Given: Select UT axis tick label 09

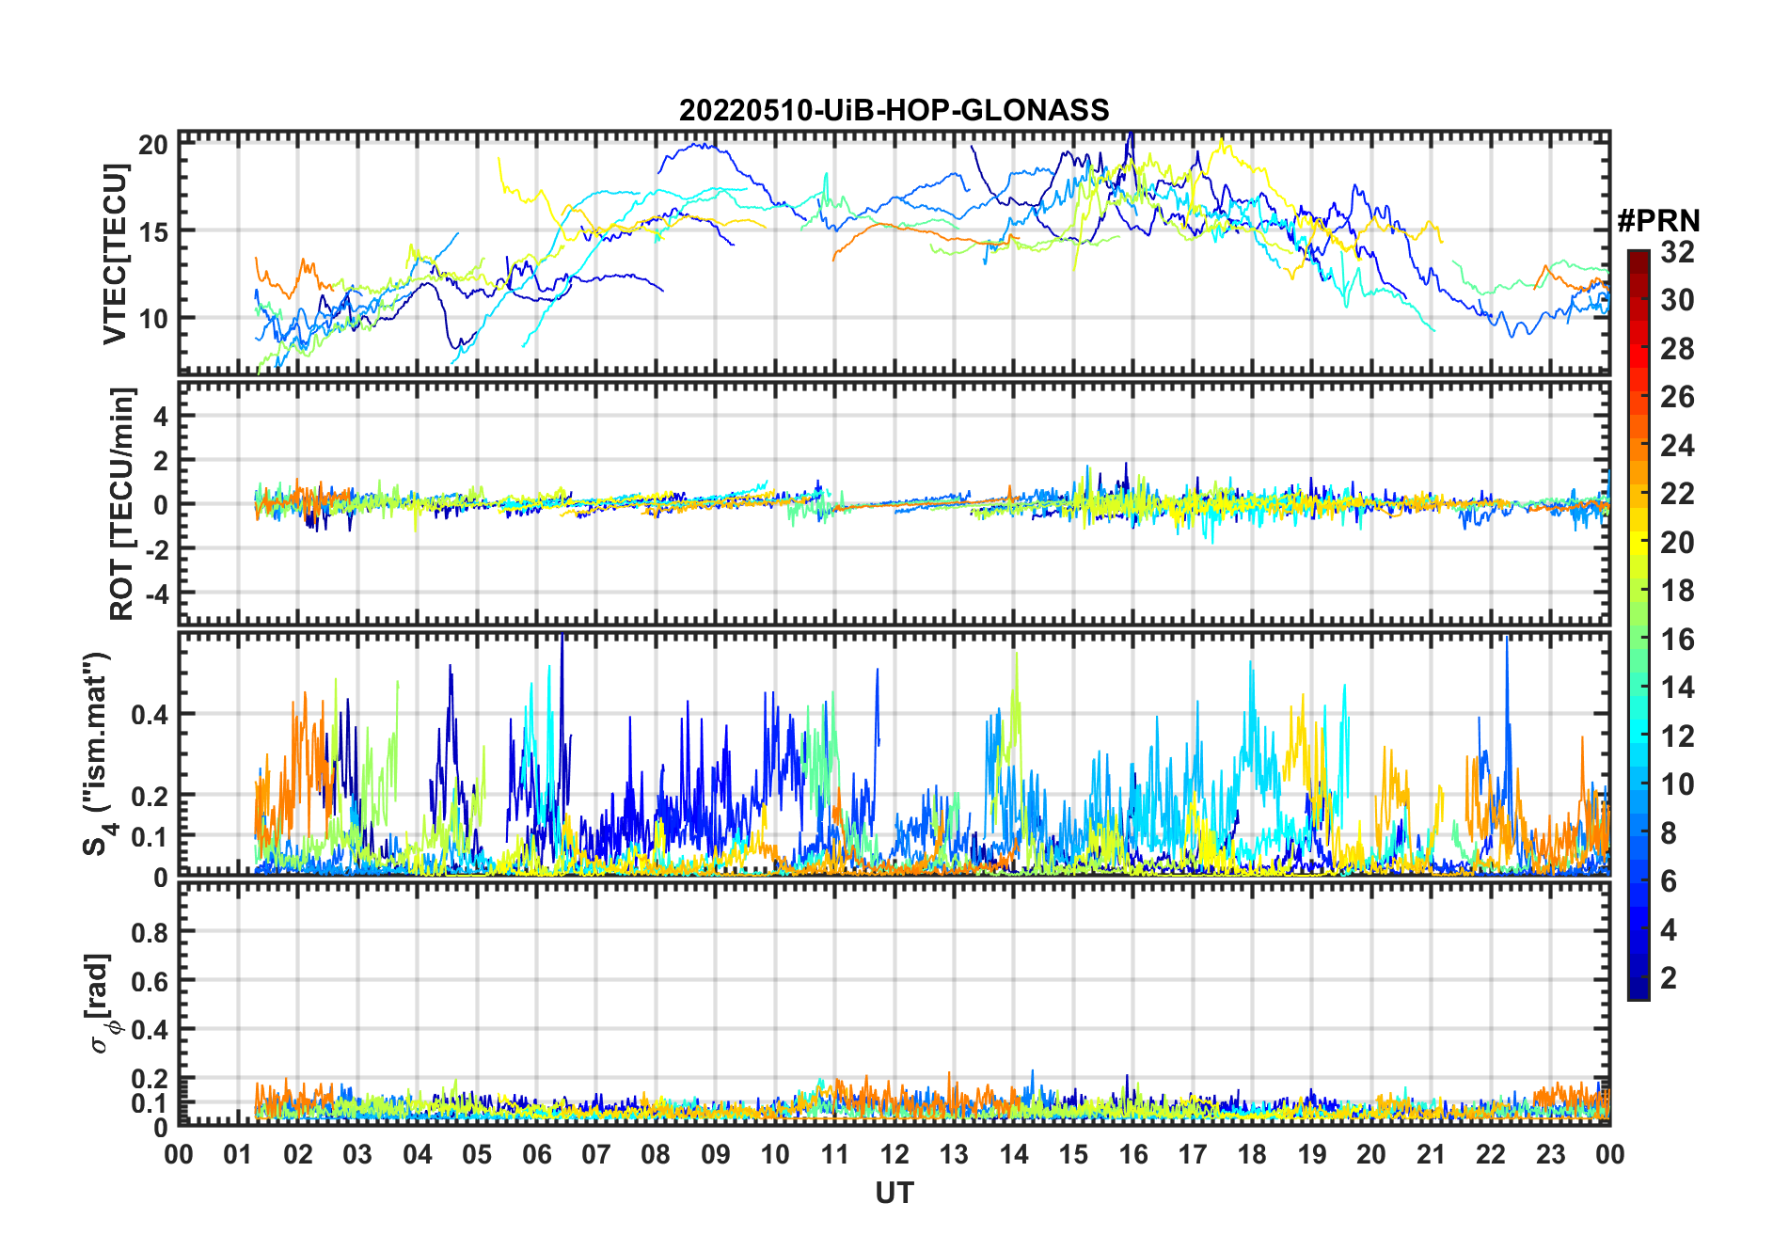Looking at the screenshot, I should point(716,1154).
